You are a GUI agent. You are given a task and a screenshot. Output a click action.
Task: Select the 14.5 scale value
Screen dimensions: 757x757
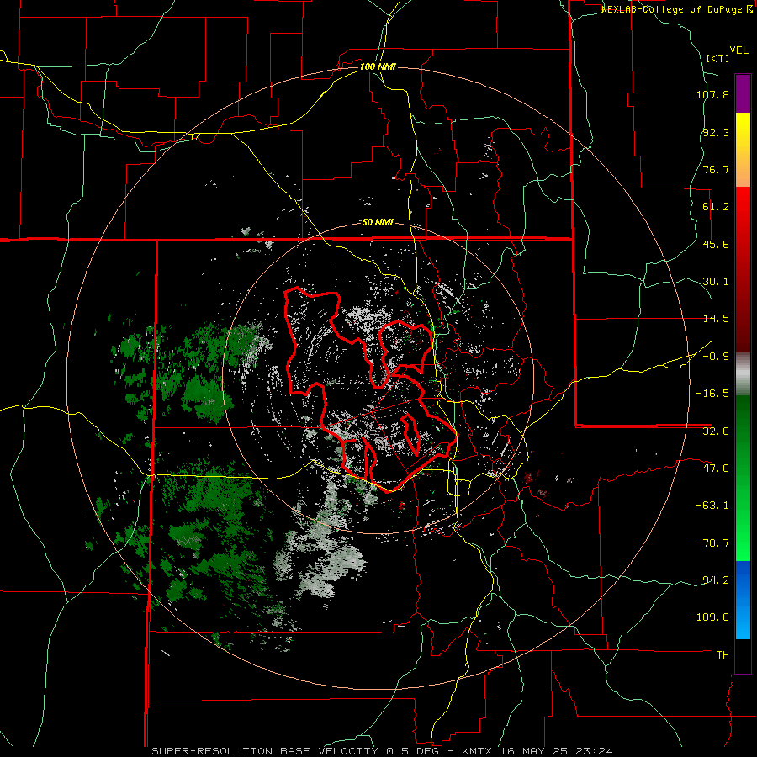click(x=716, y=319)
